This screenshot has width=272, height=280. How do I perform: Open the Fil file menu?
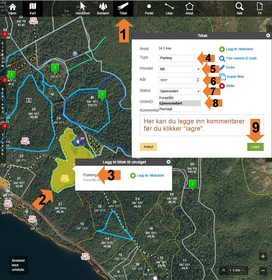point(260,8)
